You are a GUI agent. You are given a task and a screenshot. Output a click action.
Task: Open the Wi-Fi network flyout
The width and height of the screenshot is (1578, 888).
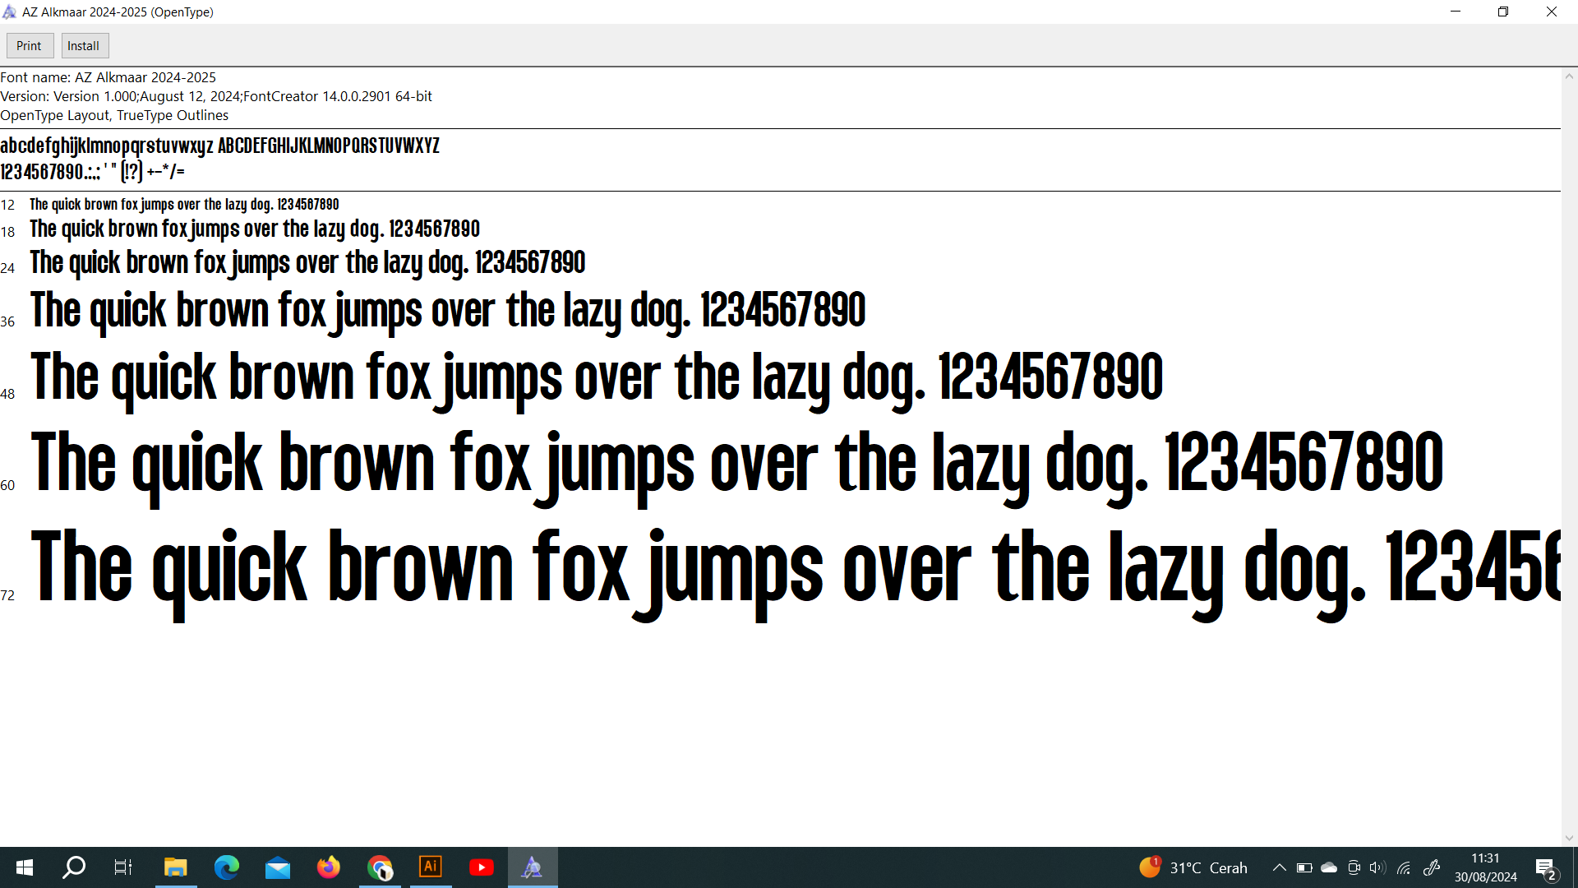(1404, 867)
